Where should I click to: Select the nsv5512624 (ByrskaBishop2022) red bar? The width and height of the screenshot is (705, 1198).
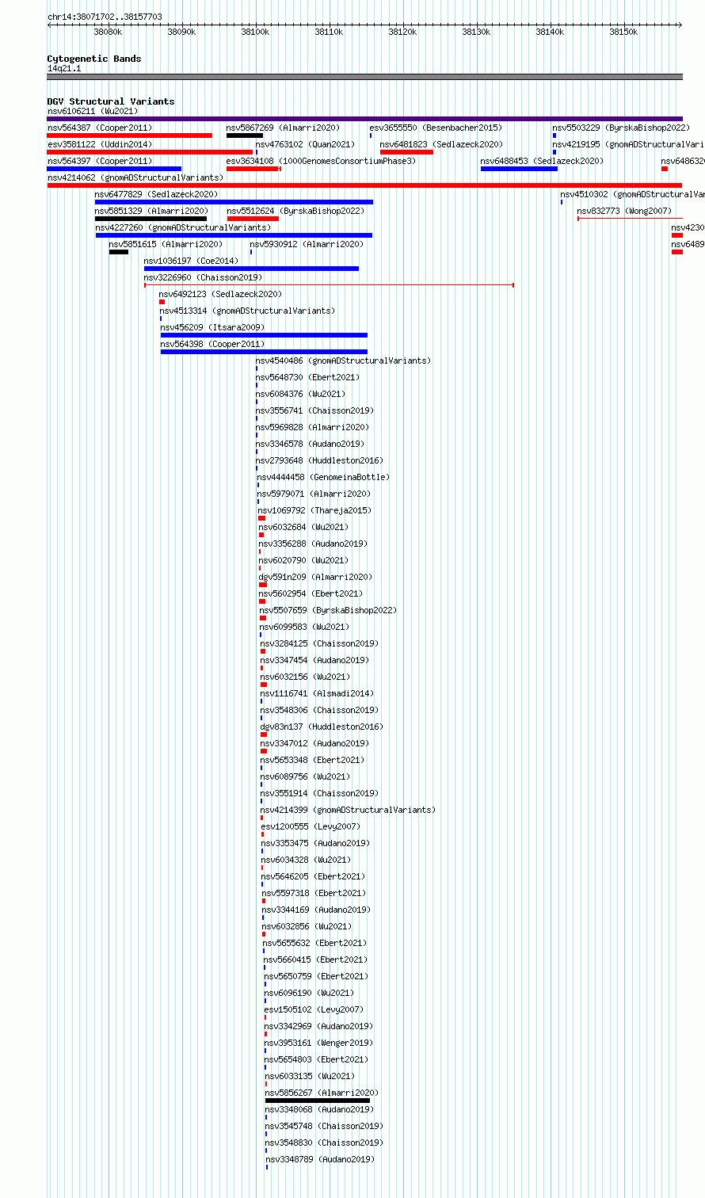253,219
